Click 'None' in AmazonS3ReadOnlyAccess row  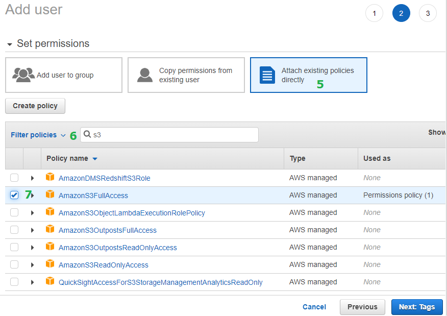pyautogui.click(x=372, y=264)
